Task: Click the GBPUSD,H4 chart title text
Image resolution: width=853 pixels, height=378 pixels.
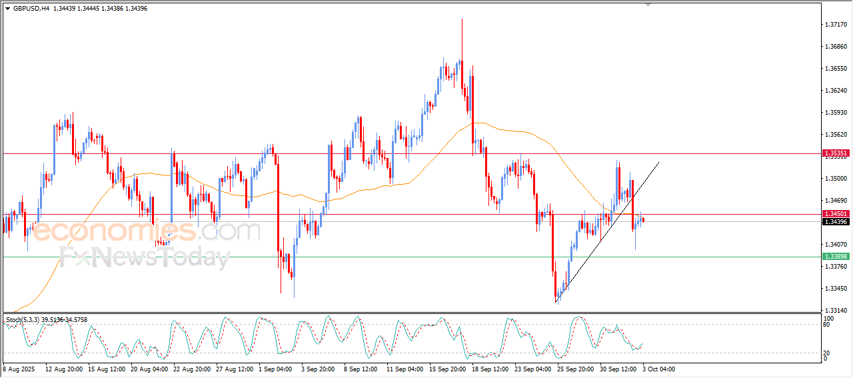Action: click(31, 9)
